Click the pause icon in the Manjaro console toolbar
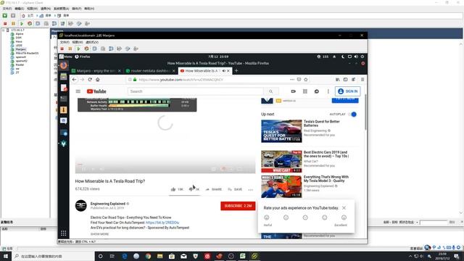Viewport: 464px width, 261px height. tap(70, 49)
